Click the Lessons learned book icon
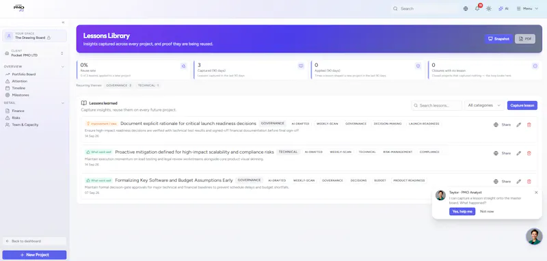 point(84,103)
